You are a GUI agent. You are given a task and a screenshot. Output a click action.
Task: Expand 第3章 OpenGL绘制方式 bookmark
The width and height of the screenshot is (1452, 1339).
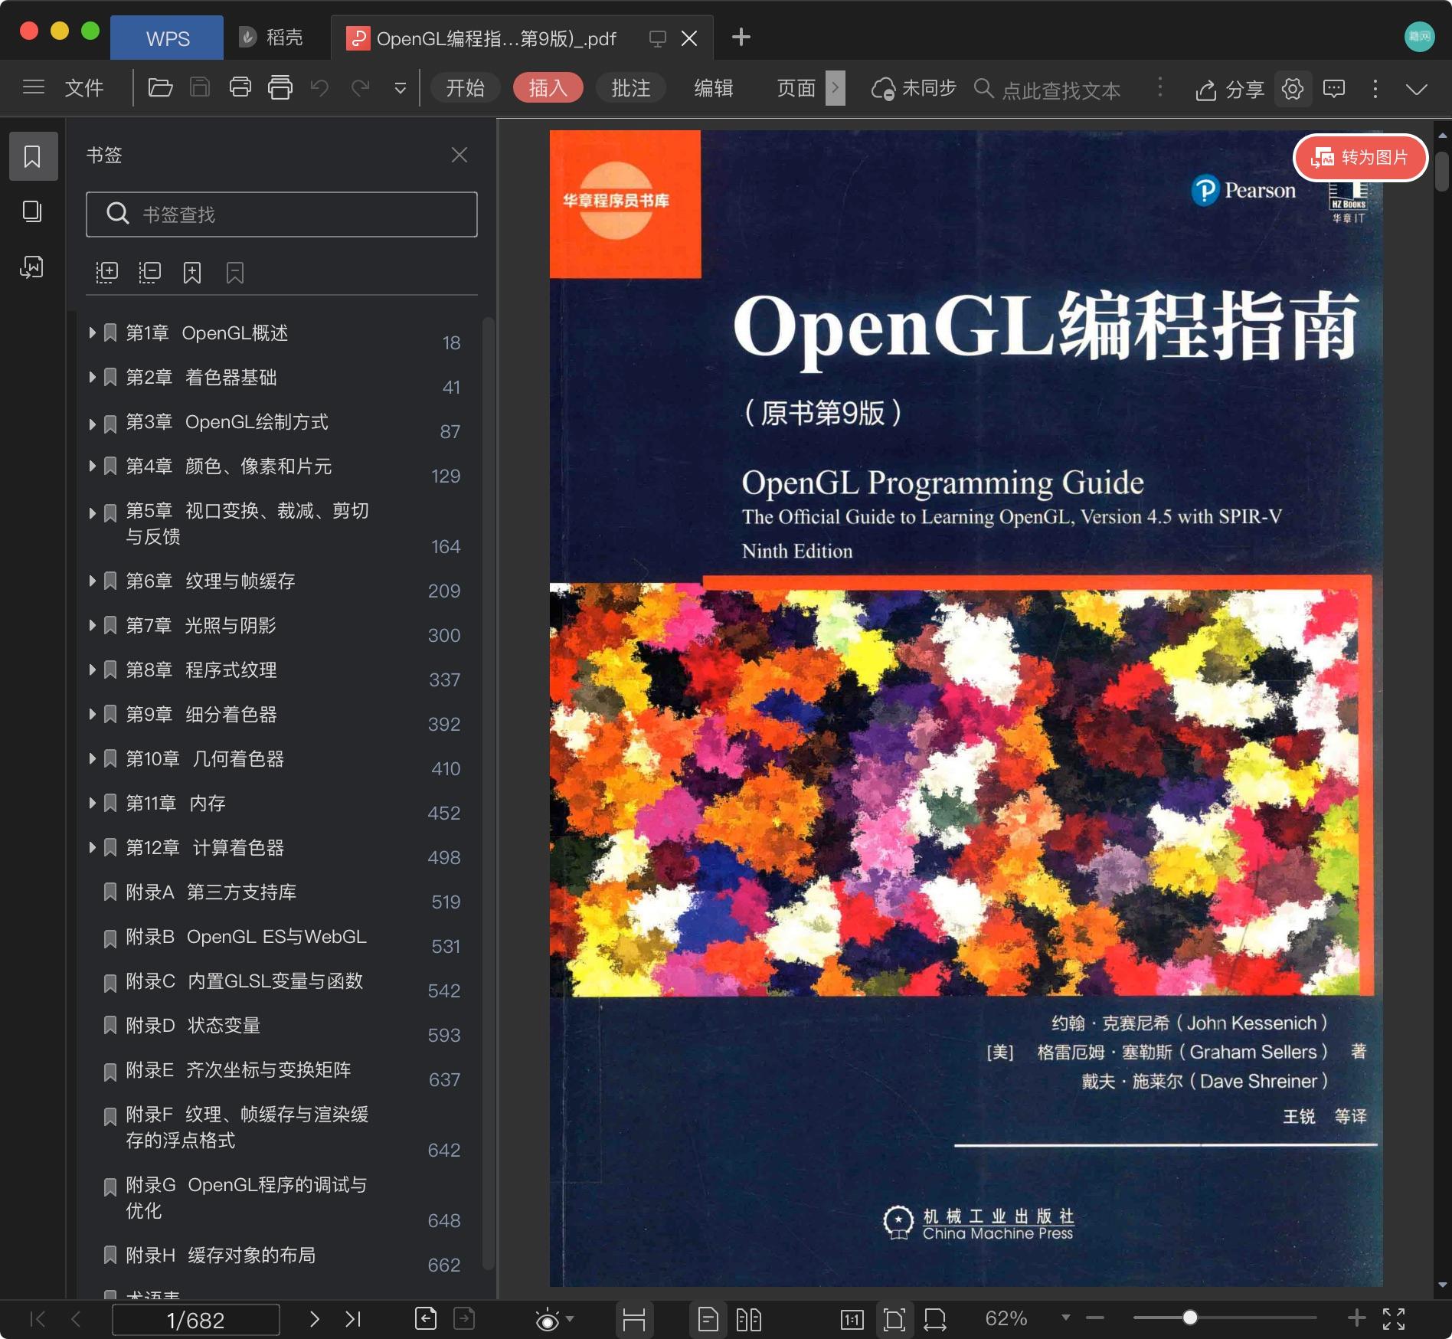point(92,423)
